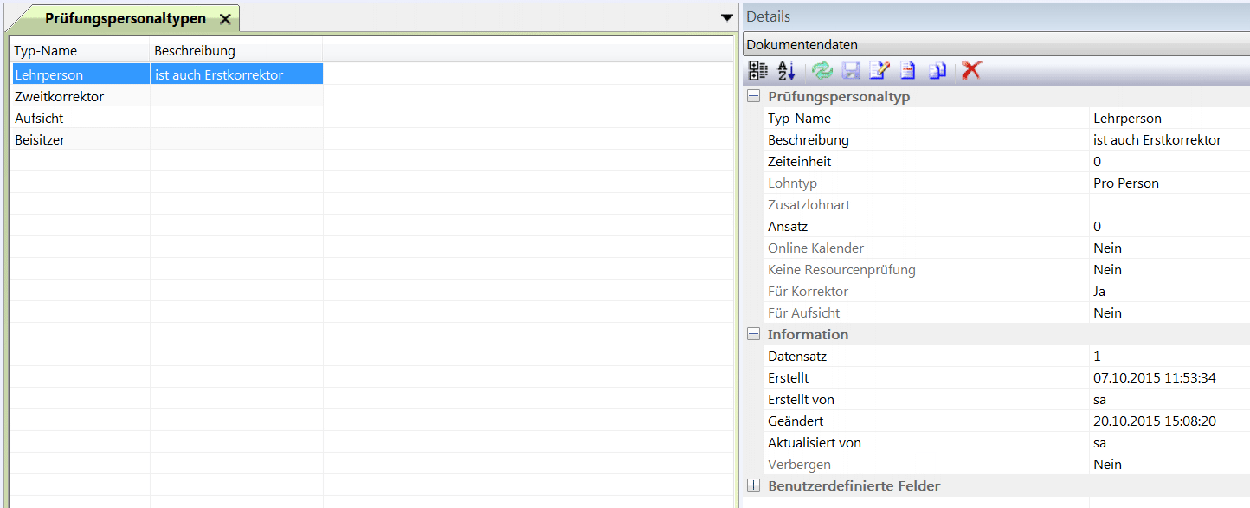Viewport: 1250px width, 508px height.
Task: Select the Prüfungspersonaltypen tab
Action: (125, 18)
